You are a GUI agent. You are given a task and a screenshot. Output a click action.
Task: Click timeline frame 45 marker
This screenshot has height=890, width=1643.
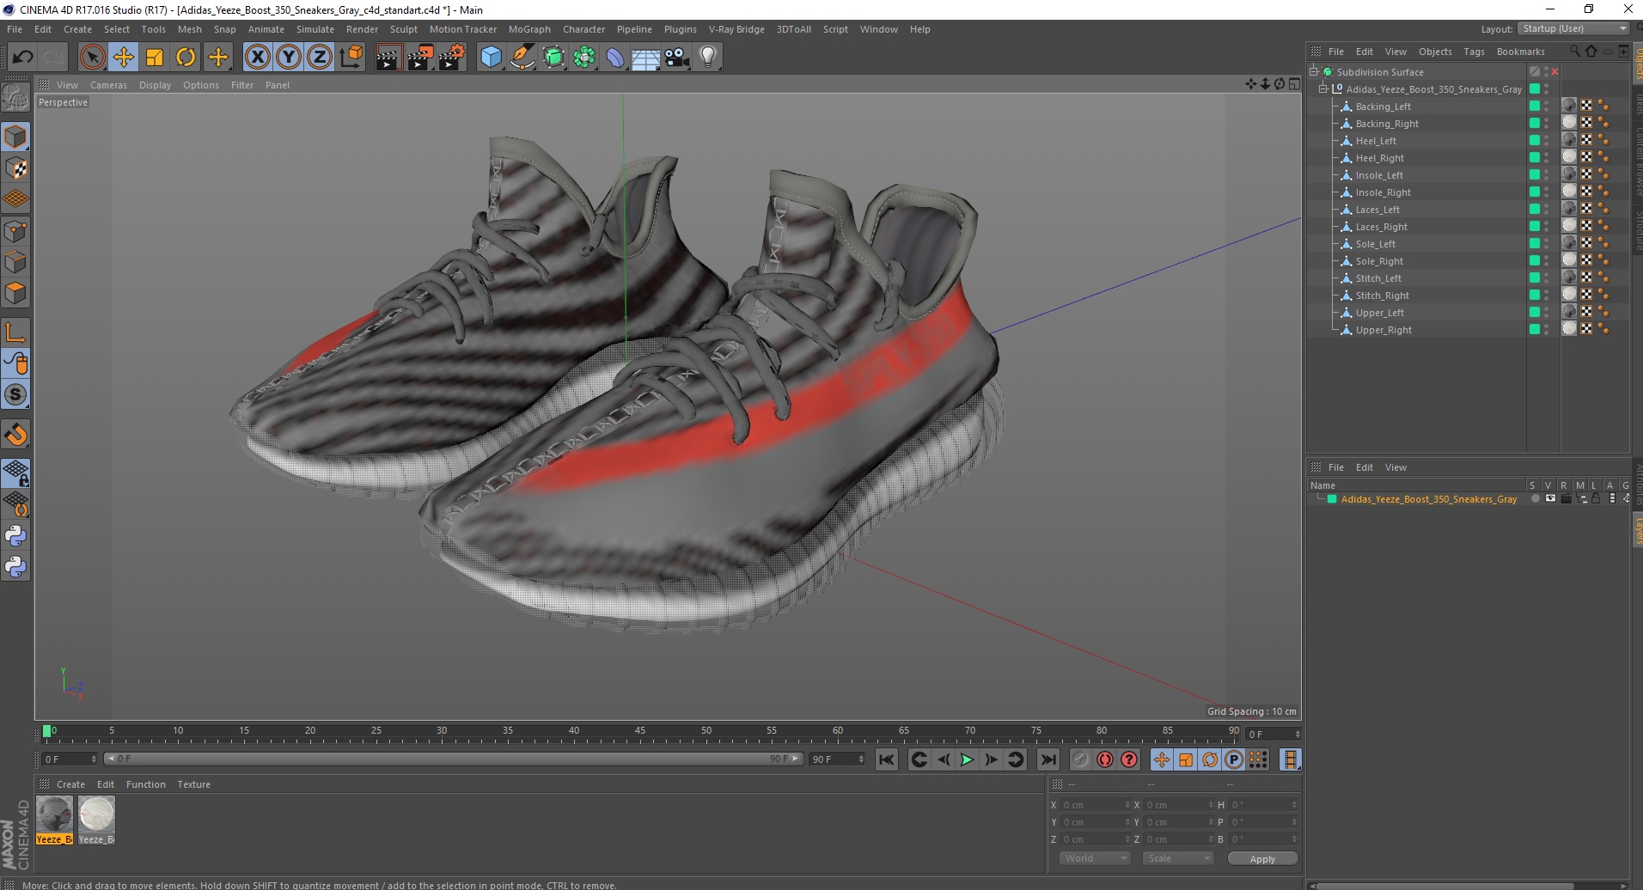click(639, 733)
